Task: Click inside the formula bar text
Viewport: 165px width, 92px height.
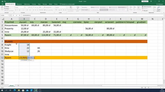Action: tap(27, 15)
